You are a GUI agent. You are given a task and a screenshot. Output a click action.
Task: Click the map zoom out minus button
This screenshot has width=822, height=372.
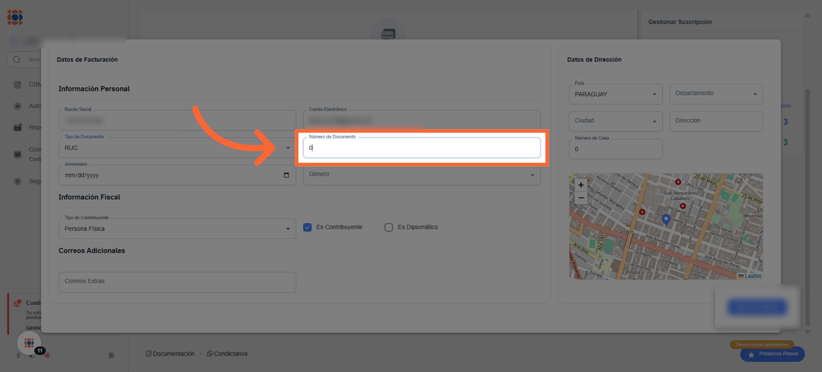(x=581, y=198)
